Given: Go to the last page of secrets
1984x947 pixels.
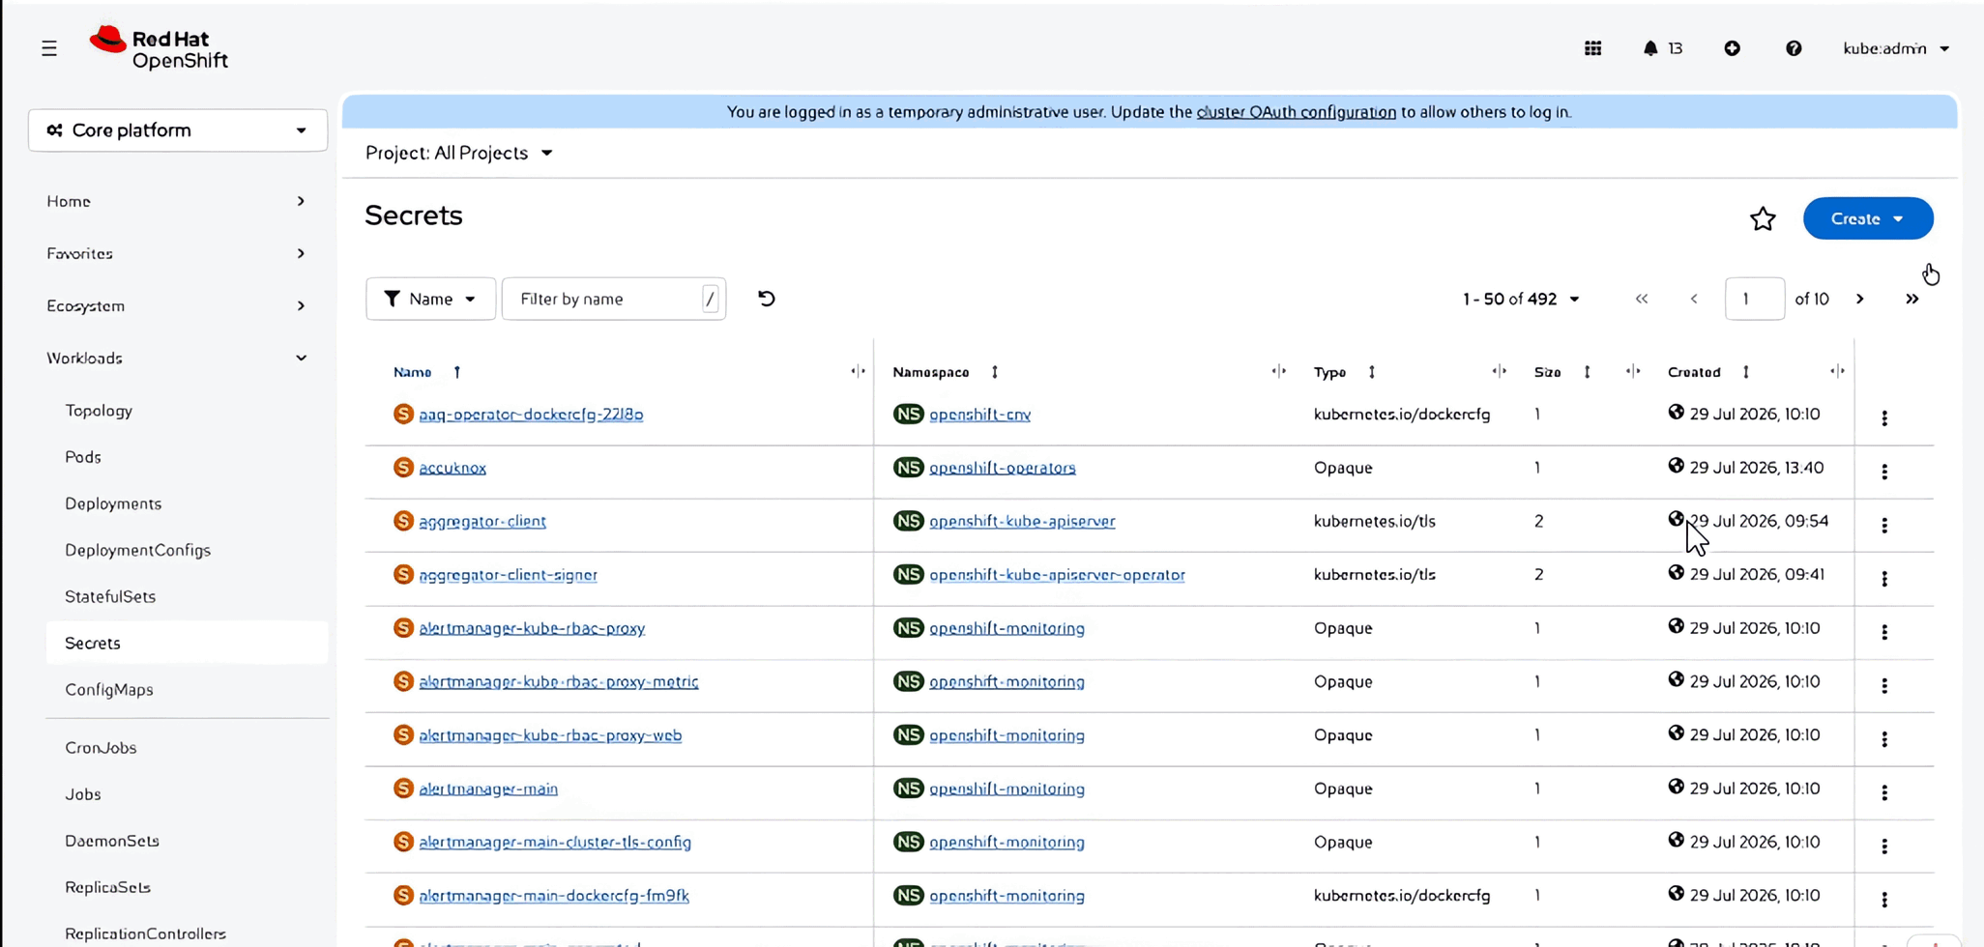Looking at the screenshot, I should pos(1911,299).
